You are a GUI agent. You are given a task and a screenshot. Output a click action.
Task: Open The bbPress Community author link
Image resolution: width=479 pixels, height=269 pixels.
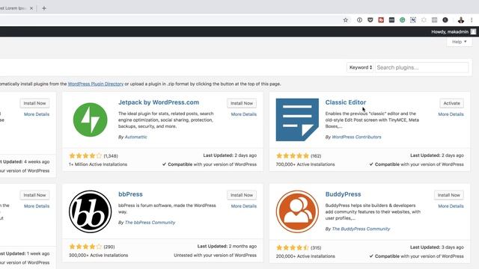tap(150, 223)
